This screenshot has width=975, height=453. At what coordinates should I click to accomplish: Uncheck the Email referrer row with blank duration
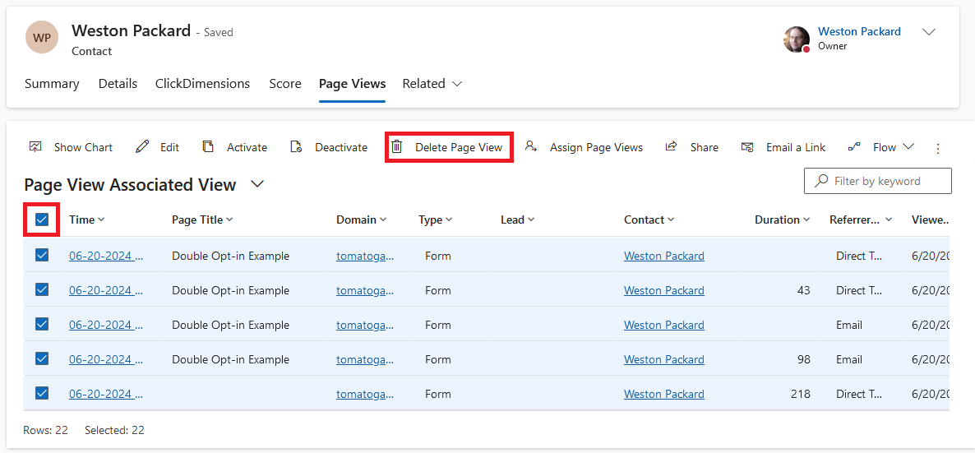pos(42,324)
